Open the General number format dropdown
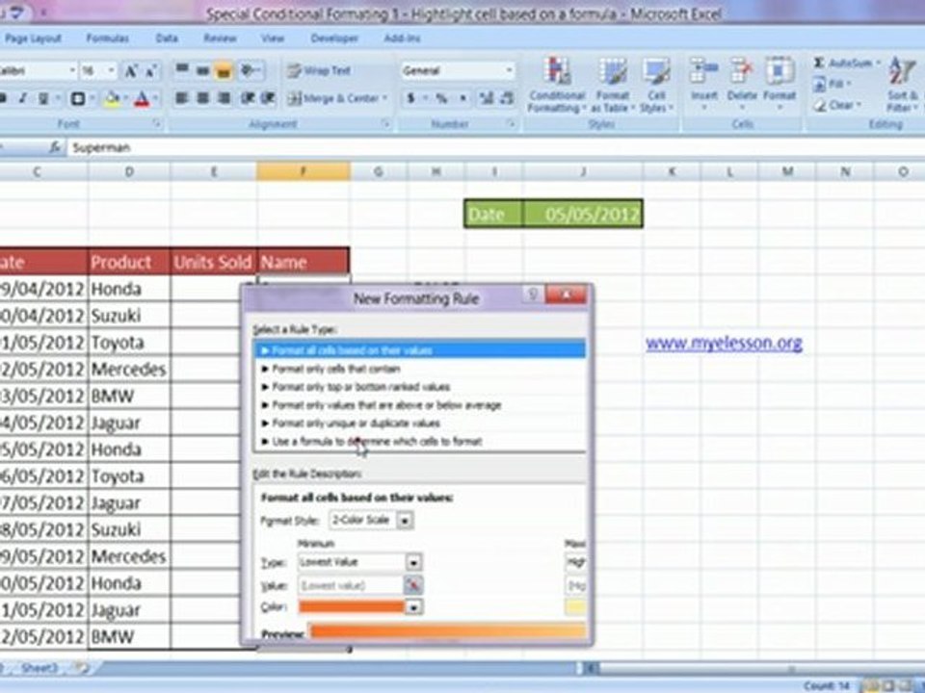 509,71
